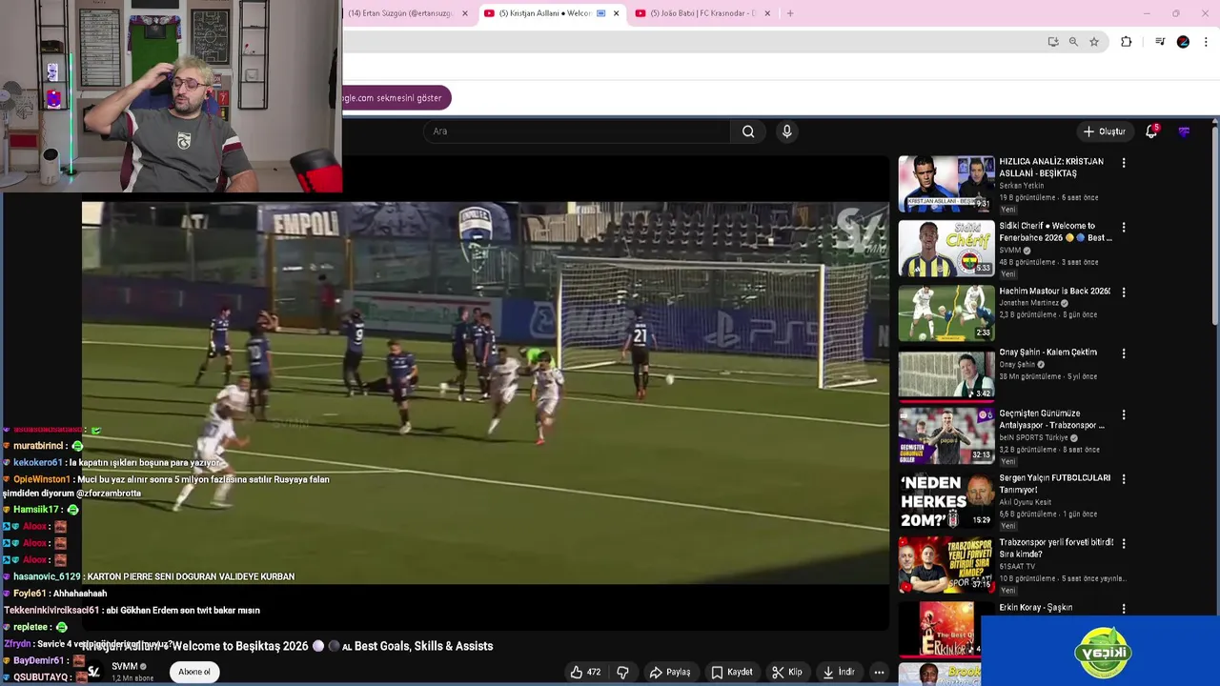
Task: Open Trabzonspor yerli forveti bitirdi video
Action: click(1056, 548)
